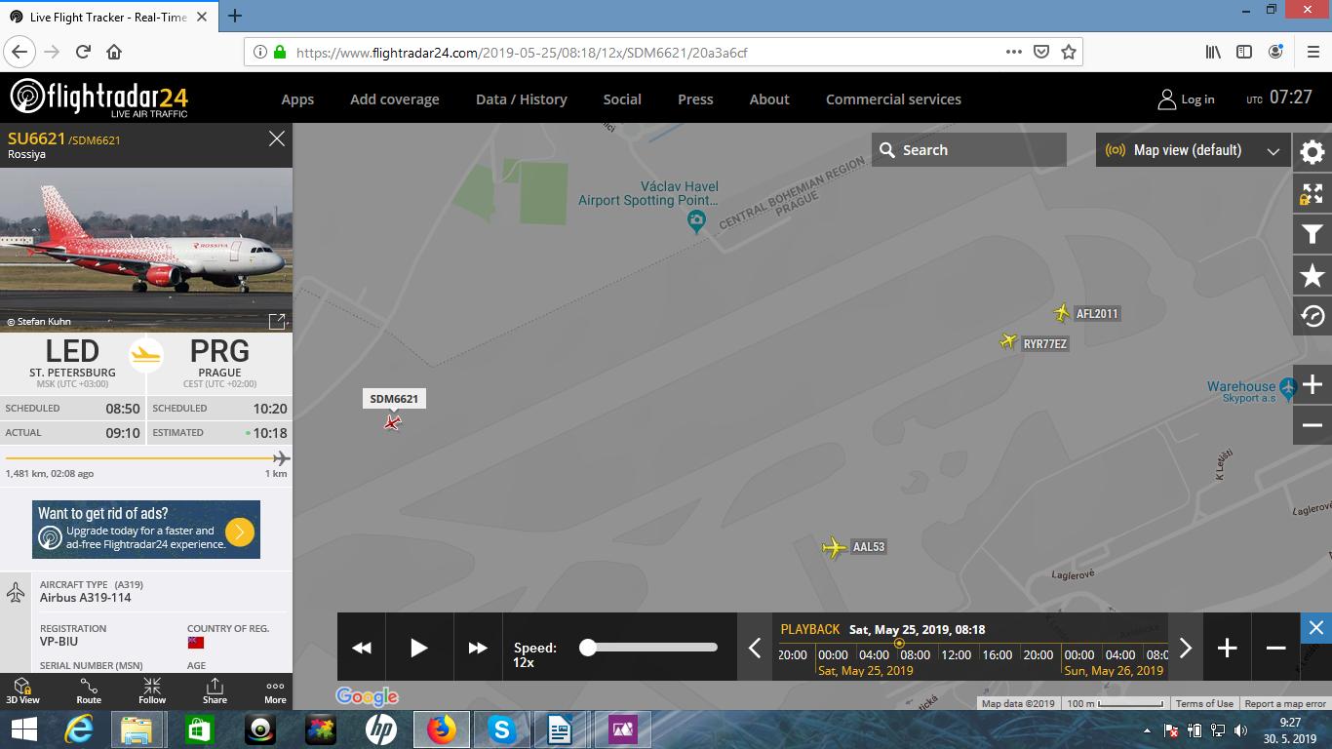This screenshot has width=1332, height=749.
Task: Select the SDM6621 red aircraft on map
Action: coord(392,422)
